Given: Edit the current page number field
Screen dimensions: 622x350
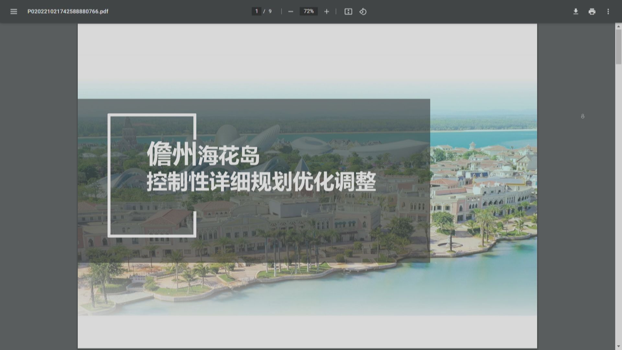Looking at the screenshot, I should 256,11.
